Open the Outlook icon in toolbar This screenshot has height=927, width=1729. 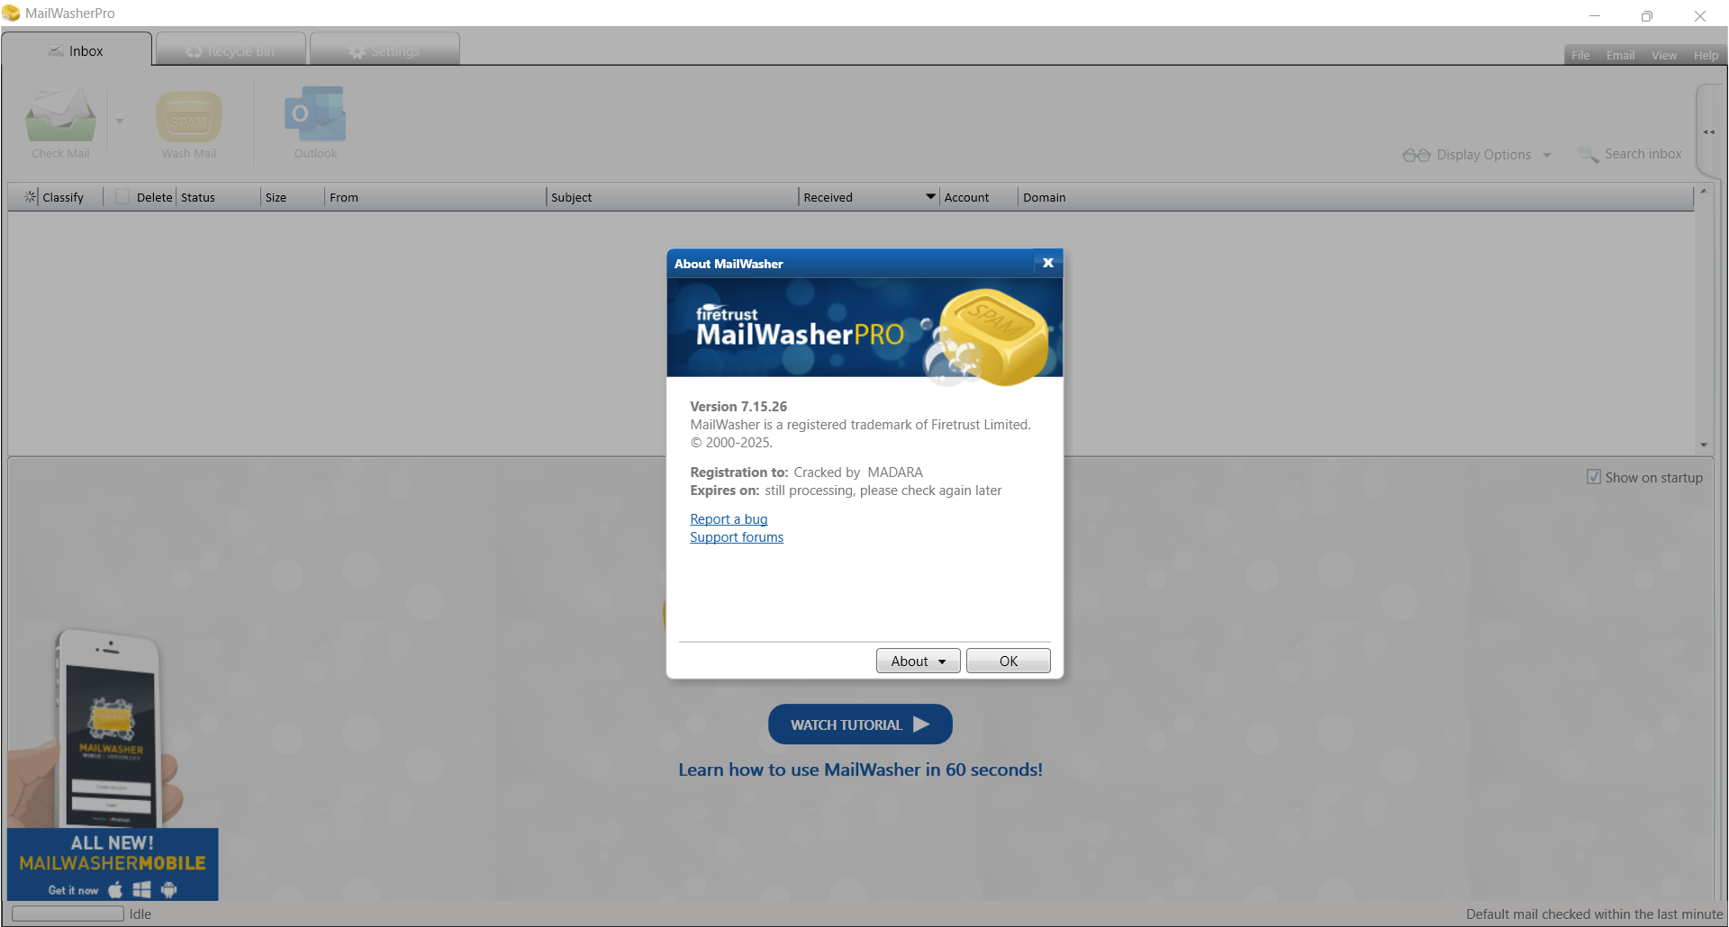pyautogui.click(x=315, y=114)
